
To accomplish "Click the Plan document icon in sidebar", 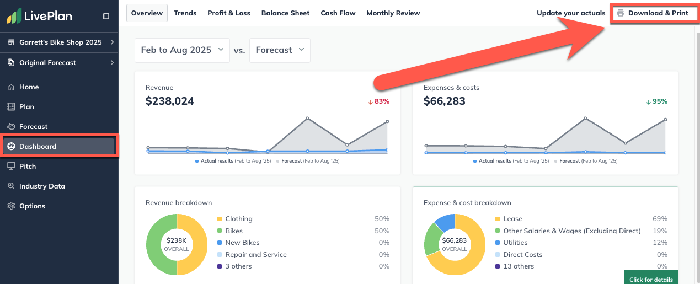I will click(11, 107).
